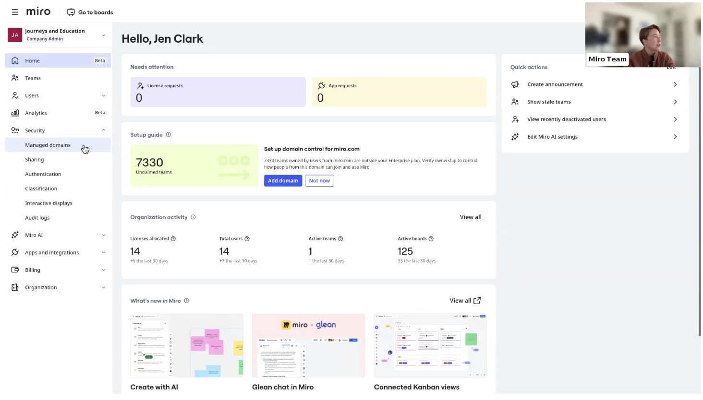This screenshot has width=703, height=400.
Task: Click the Analytics bar chart icon
Action: click(15, 113)
